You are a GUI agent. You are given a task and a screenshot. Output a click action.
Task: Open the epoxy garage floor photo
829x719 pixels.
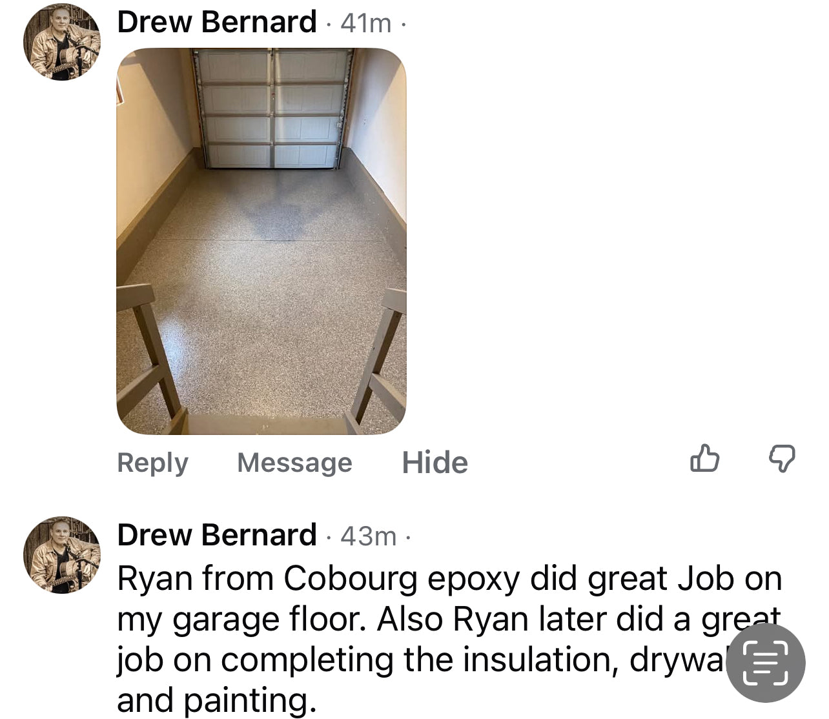coord(261,241)
